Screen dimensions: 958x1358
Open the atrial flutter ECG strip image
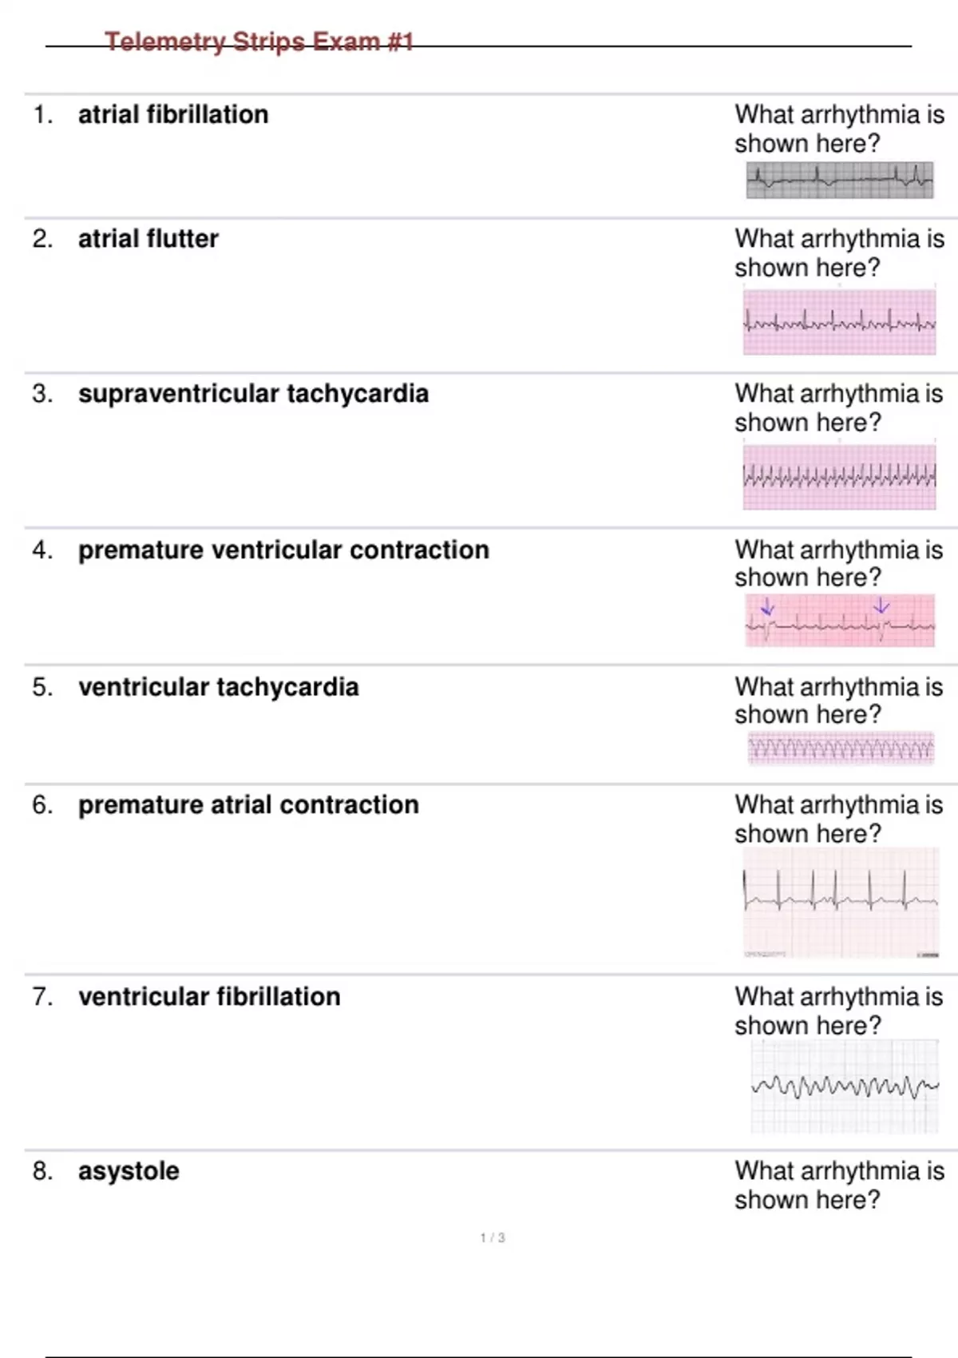pos(839,322)
